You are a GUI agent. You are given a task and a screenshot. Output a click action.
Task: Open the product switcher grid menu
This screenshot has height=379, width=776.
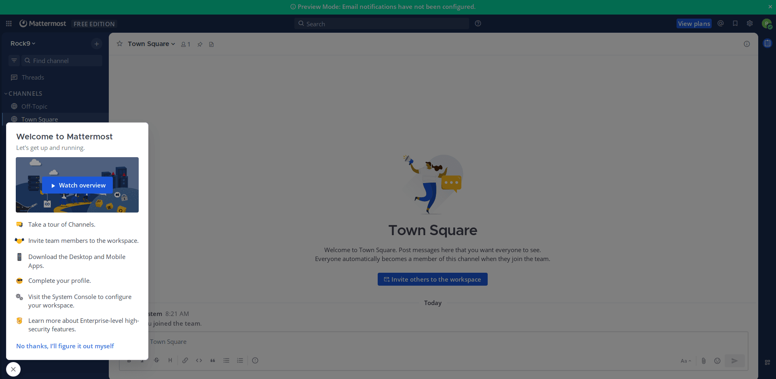[x=9, y=24]
